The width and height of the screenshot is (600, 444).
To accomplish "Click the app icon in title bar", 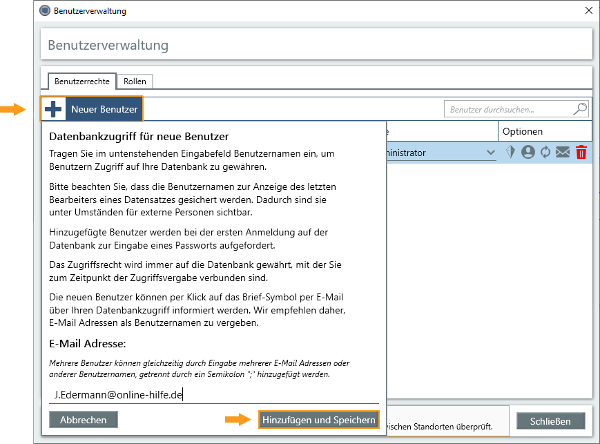I will (x=45, y=11).
